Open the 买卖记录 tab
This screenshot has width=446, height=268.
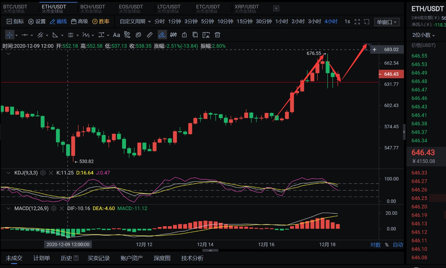coord(99,258)
